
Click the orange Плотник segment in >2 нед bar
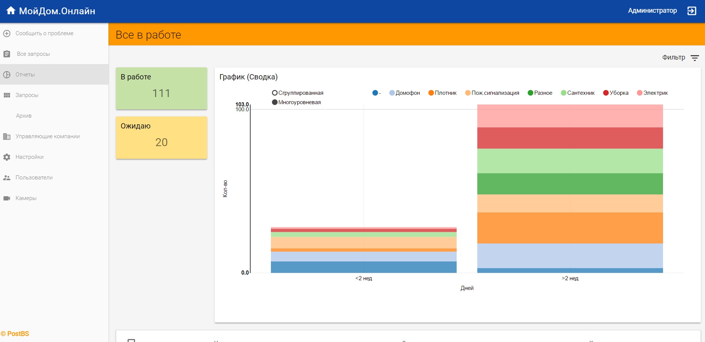tap(570, 228)
